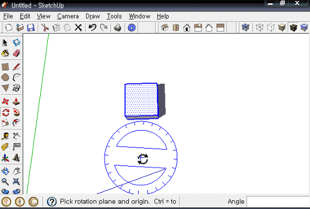Open Model Info with blue i icon

pyautogui.click(x=132, y=28)
